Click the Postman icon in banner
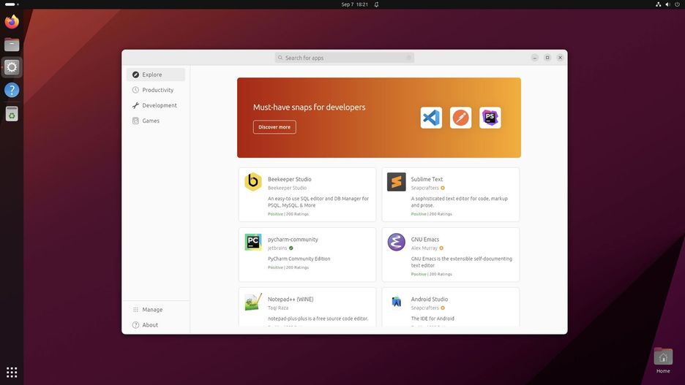 coord(460,118)
